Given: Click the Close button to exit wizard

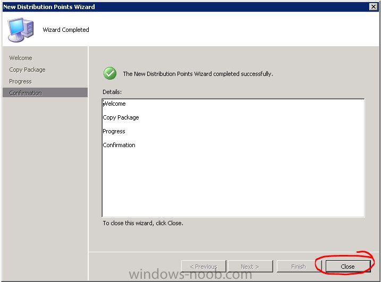Looking at the screenshot, I should pos(348,267).
